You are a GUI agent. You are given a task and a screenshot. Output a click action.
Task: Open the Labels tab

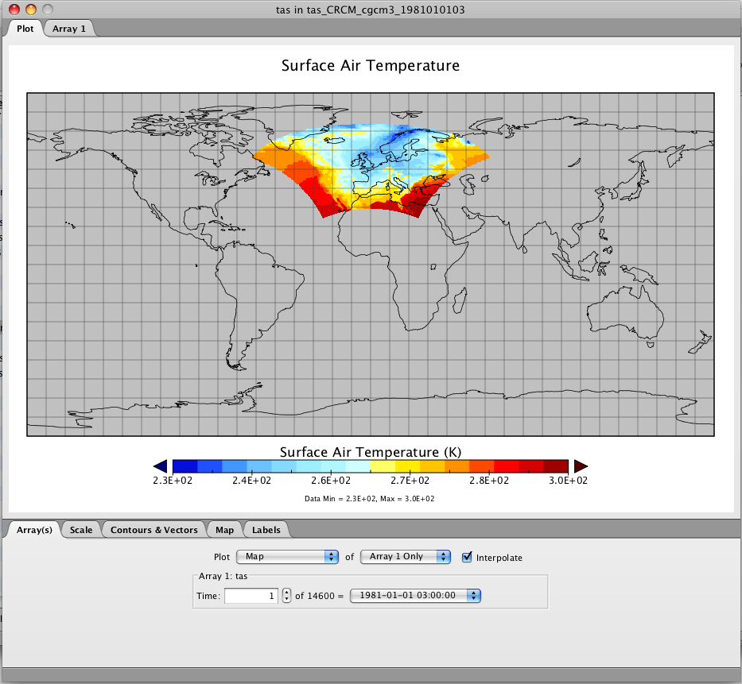(x=266, y=530)
